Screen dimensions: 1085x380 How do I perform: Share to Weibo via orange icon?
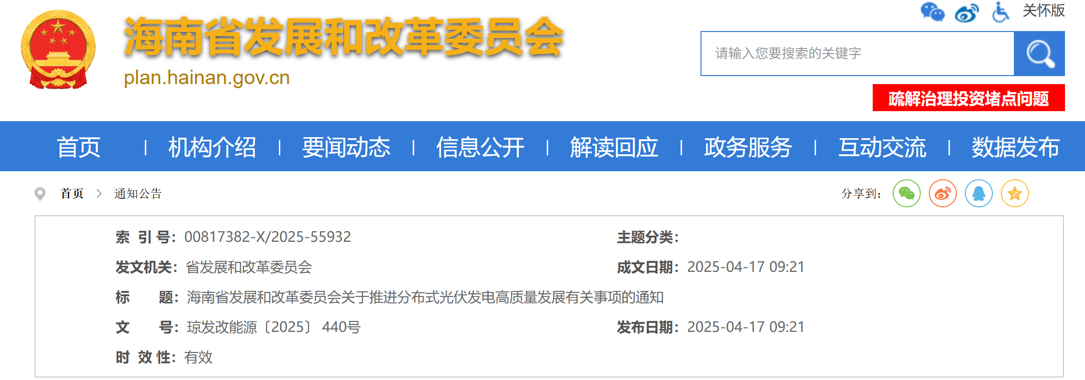943,193
